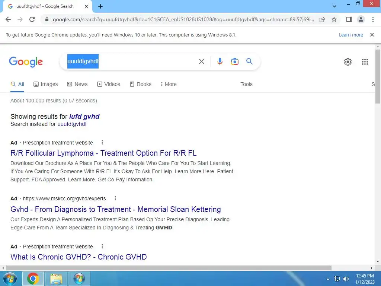Open search Tools options
Viewport: 381px width, 286px height.
(x=246, y=85)
